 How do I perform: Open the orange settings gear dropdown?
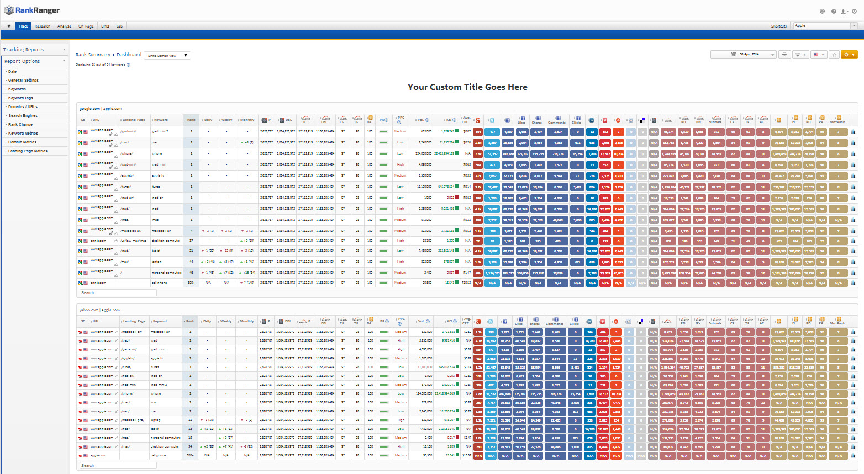click(849, 55)
